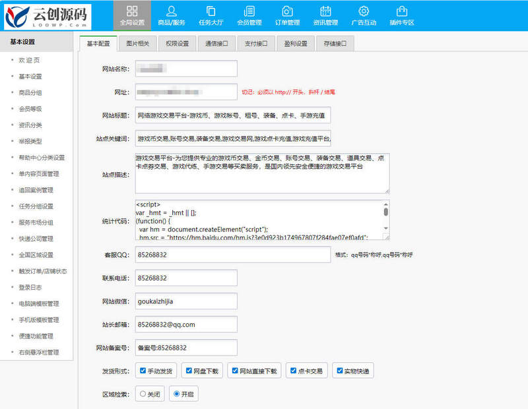Open 便捷功能管理 in the sidebar
The image size is (528, 409).
36,336
